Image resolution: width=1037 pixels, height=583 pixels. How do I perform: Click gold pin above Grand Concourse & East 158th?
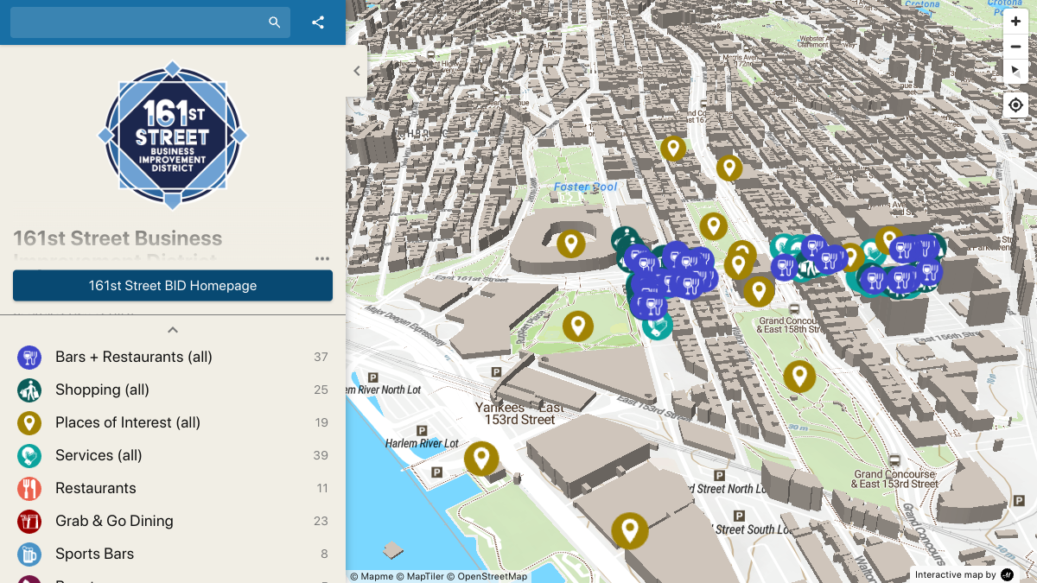pos(759,291)
